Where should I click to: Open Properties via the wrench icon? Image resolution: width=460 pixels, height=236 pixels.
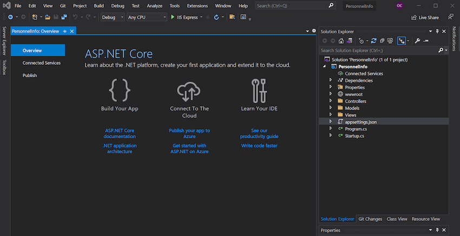[417, 41]
